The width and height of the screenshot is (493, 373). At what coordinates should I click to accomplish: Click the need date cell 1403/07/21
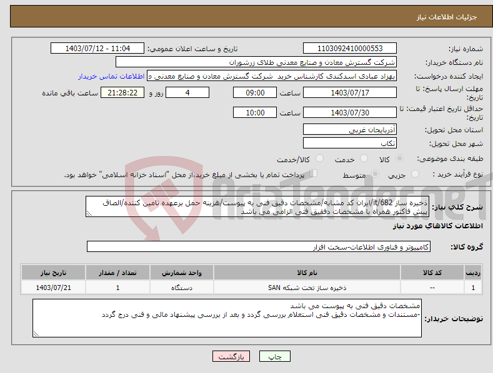coord(54,288)
